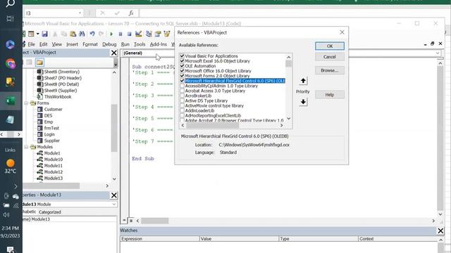
Task: Open the View menu
Action: [x=56, y=44]
